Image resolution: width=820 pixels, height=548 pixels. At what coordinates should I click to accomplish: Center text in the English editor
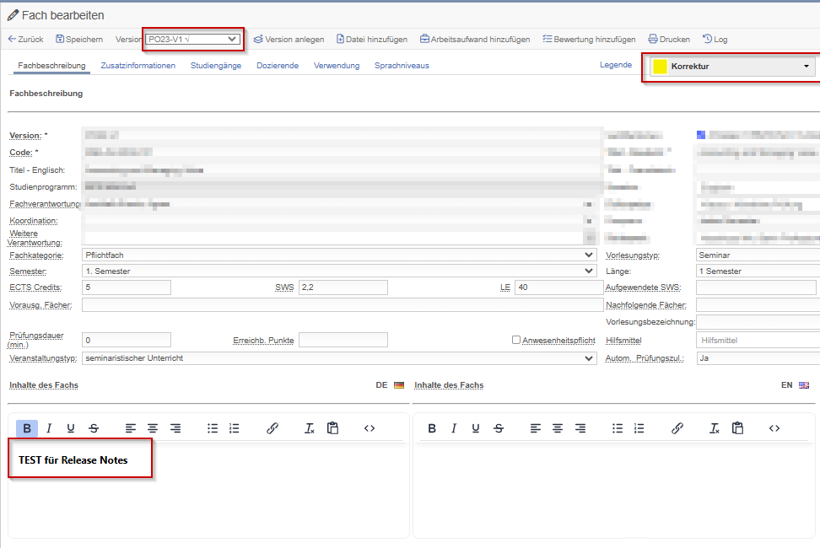pos(557,428)
